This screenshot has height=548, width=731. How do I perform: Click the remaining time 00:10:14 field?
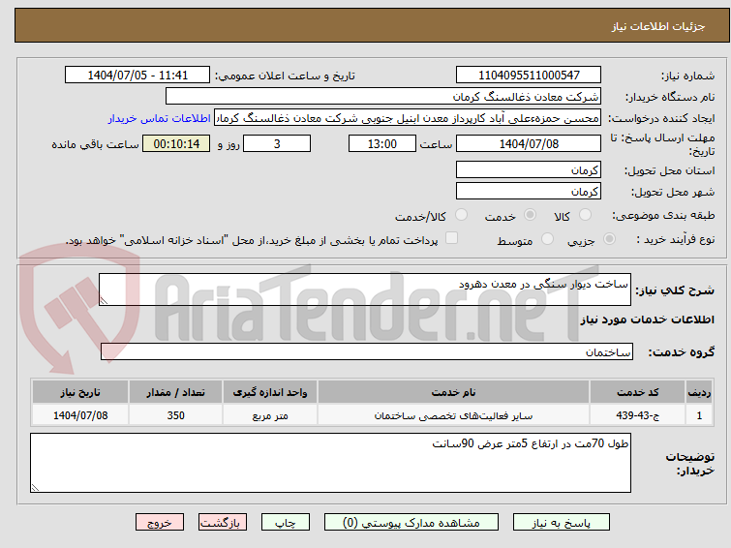[176, 143]
